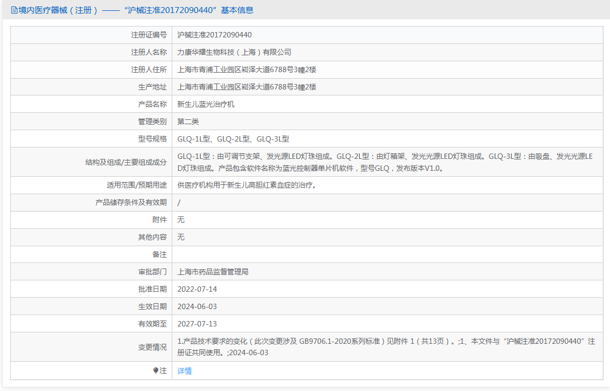The height and width of the screenshot is (391, 610).
Task: Click the 注册人名称 row label
Action: coord(149,52)
